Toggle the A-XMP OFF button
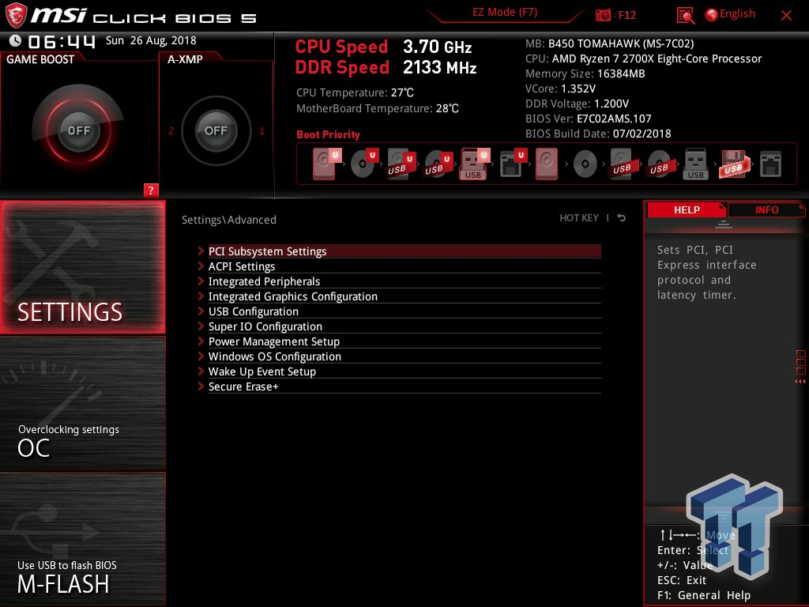The image size is (809, 607). 216,130
